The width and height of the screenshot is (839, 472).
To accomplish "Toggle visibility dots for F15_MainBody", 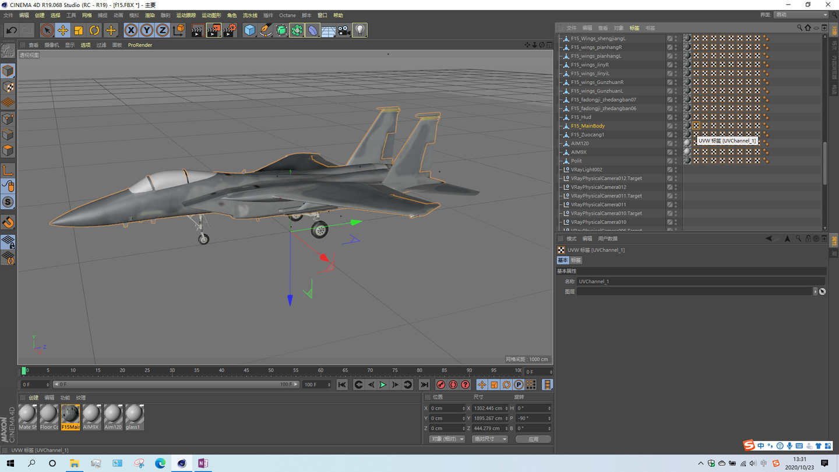I will coord(676,126).
